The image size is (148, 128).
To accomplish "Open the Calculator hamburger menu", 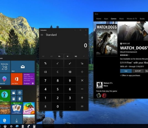I will tap(42, 35).
